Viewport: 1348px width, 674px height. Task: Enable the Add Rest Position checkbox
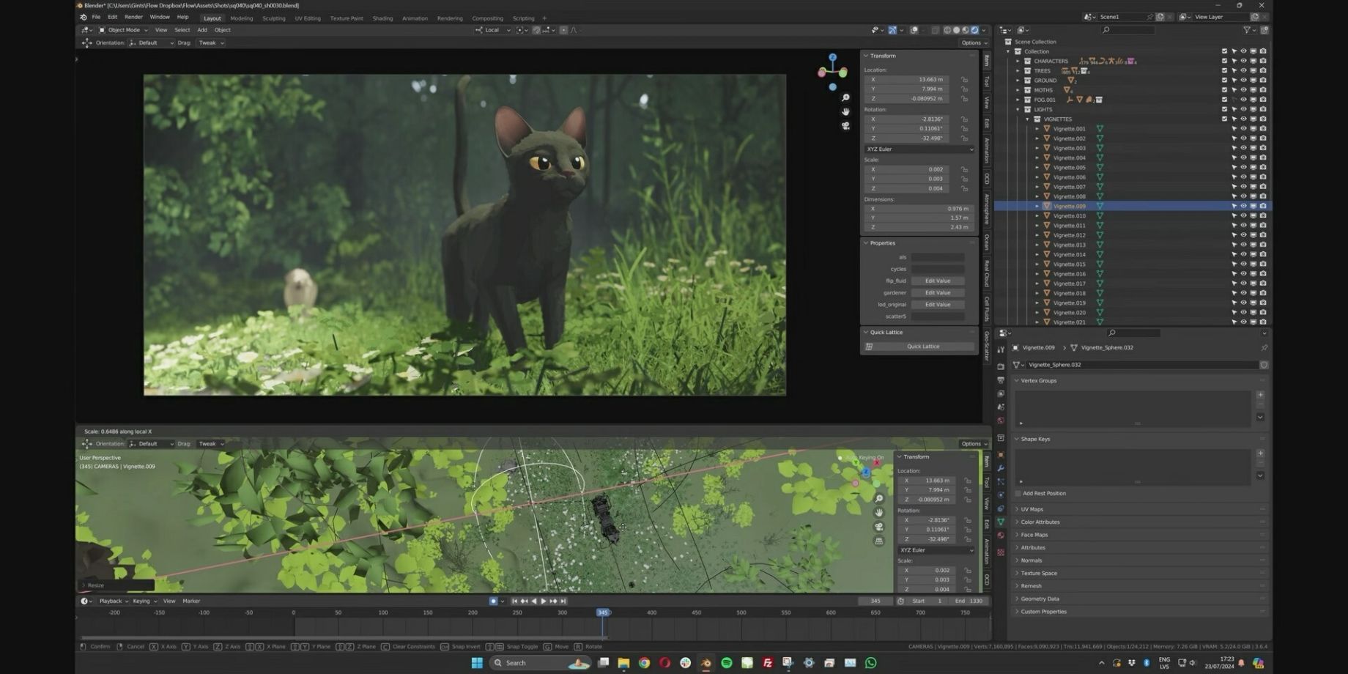[x=1018, y=493]
